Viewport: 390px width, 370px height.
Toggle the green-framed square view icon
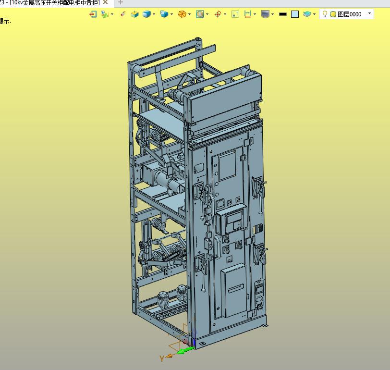point(235,14)
